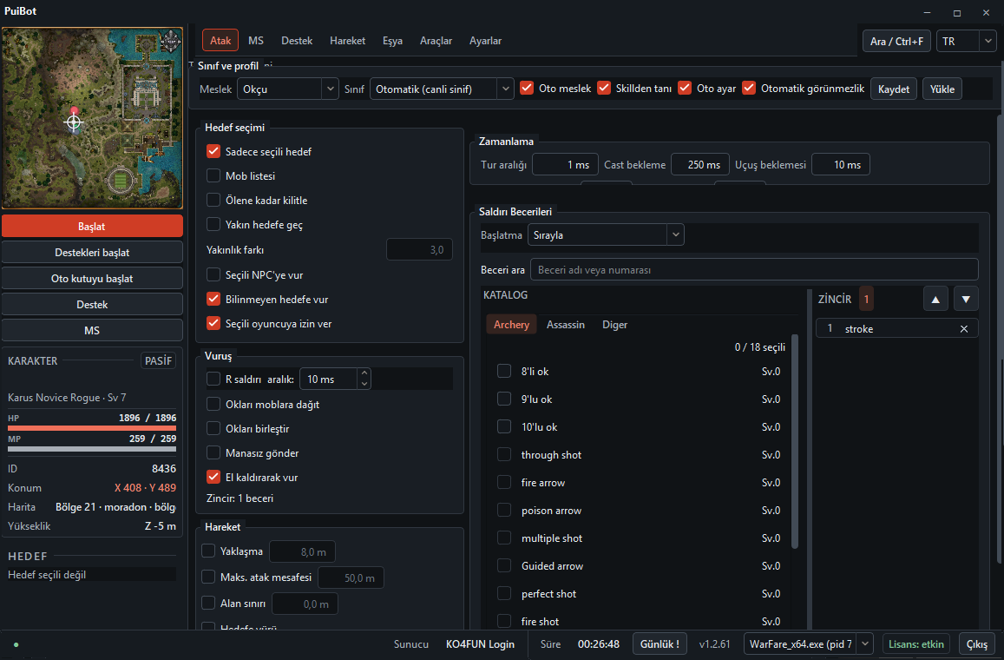Click the minimap compass icon

pos(170,41)
